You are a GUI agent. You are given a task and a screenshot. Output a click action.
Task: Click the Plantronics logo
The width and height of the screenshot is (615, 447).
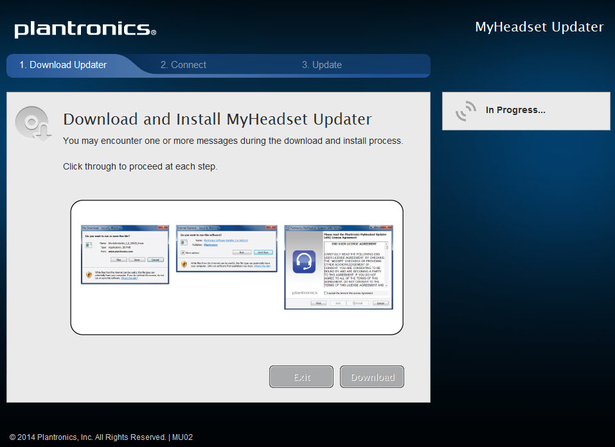coord(85,29)
